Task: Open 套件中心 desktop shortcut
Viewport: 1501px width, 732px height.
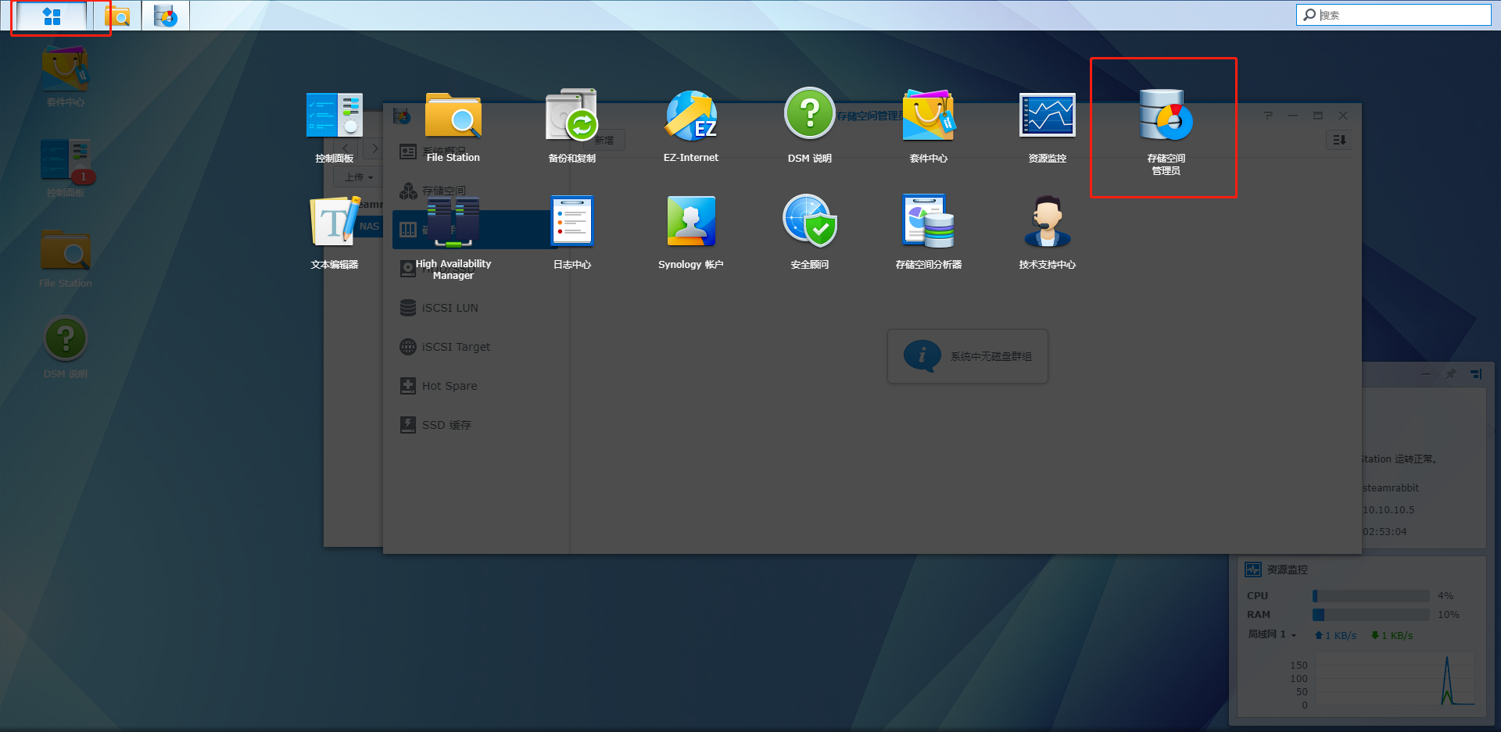Action: [x=66, y=76]
